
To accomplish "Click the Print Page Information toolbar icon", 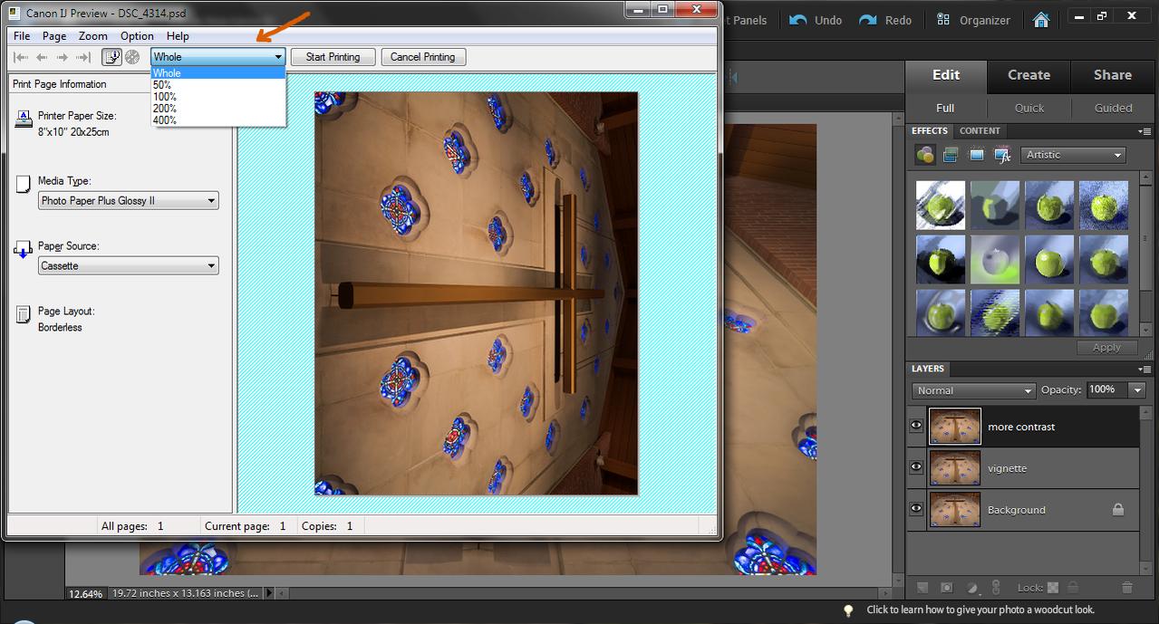I will click(x=111, y=57).
